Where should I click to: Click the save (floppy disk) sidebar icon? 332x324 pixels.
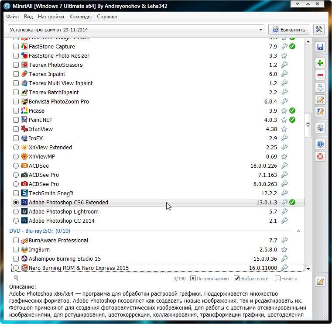(320, 47)
